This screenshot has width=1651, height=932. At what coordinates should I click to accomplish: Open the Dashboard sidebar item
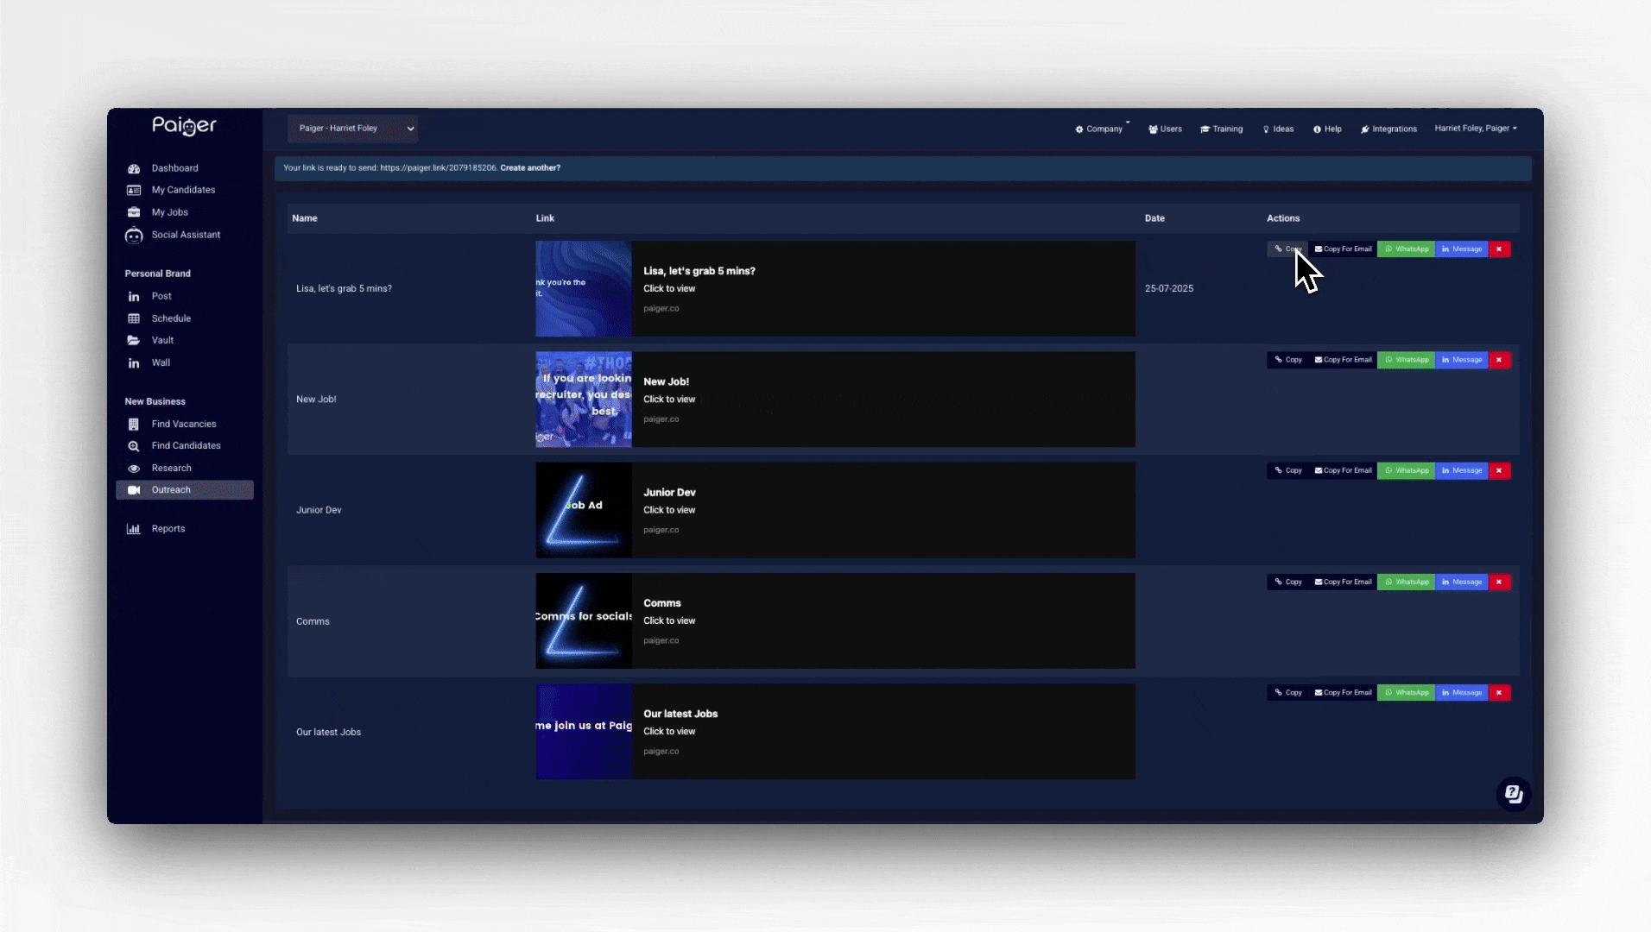pyautogui.click(x=174, y=168)
